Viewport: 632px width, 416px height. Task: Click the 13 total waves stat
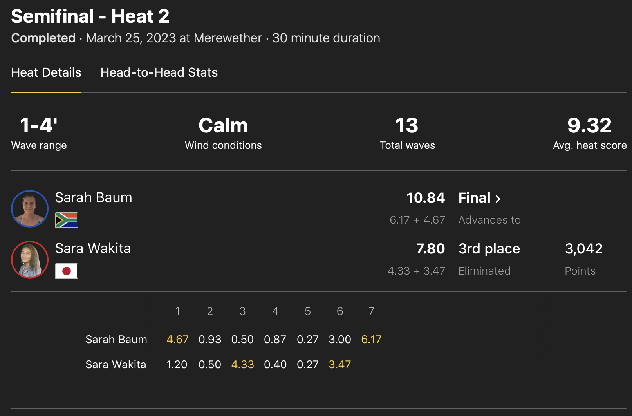point(407,126)
